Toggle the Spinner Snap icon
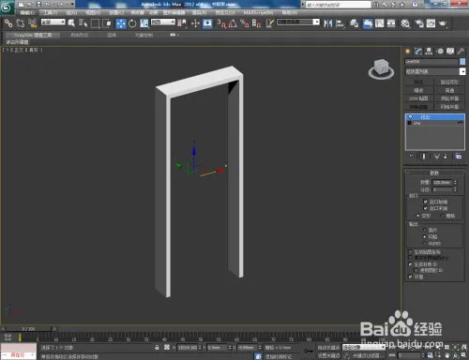Viewport: 469px width, 360px height. pos(256,23)
